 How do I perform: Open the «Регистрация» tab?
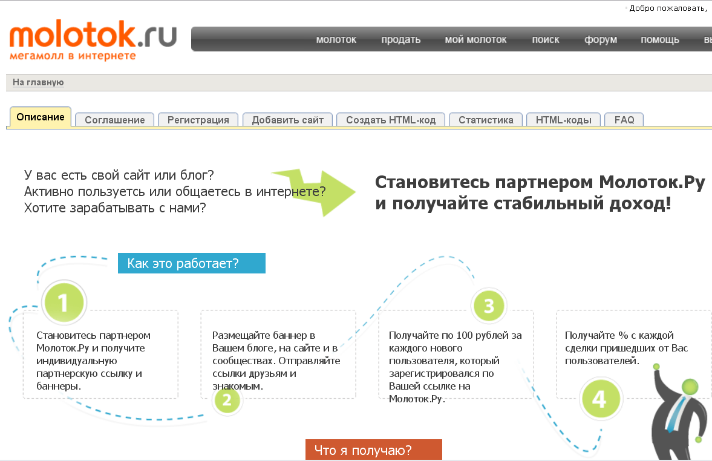coord(198,120)
